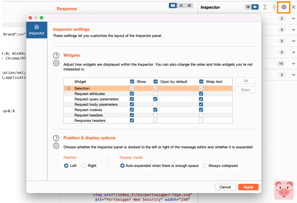
Task: Uncheck Show for Response headers widget
Action: (x=132, y=120)
